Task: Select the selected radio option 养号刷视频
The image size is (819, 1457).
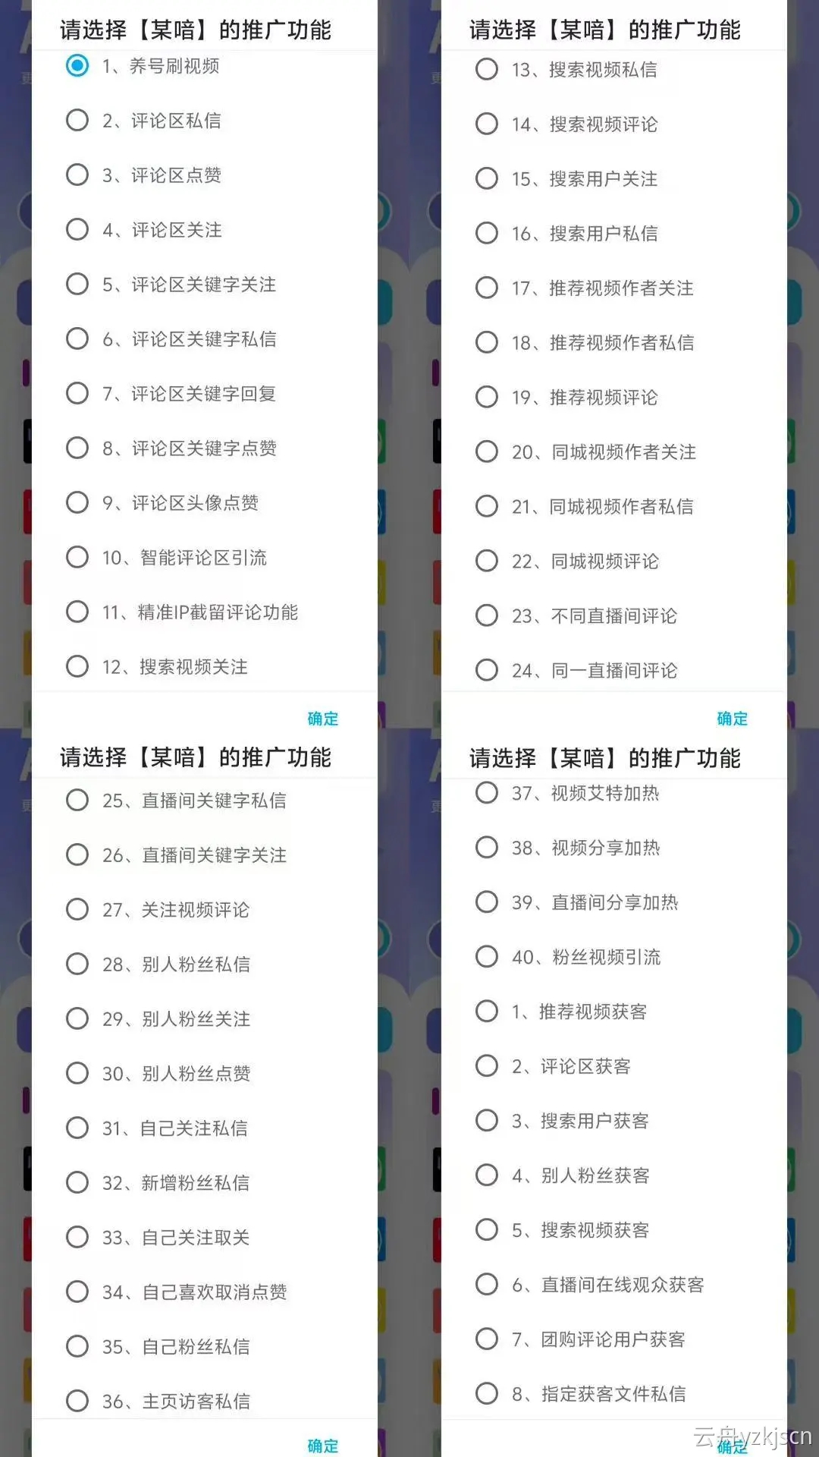Action: [77, 66]
